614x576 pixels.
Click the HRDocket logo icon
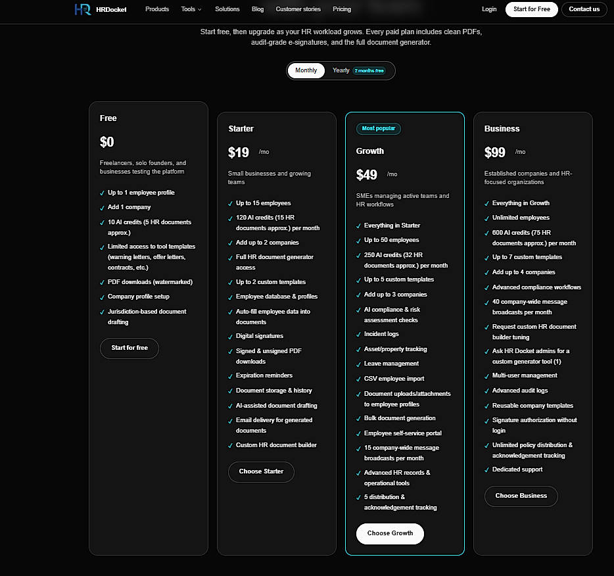(83, 9)
